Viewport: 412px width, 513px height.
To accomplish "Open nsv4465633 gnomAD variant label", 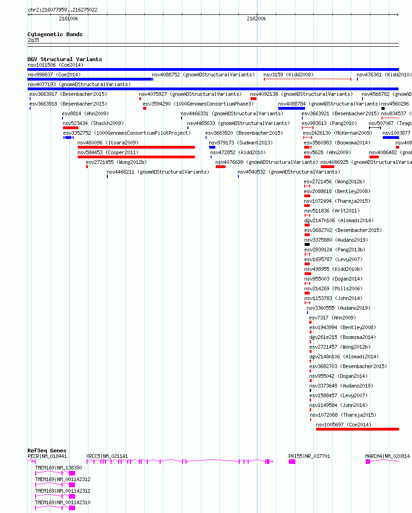I will 238,123.
